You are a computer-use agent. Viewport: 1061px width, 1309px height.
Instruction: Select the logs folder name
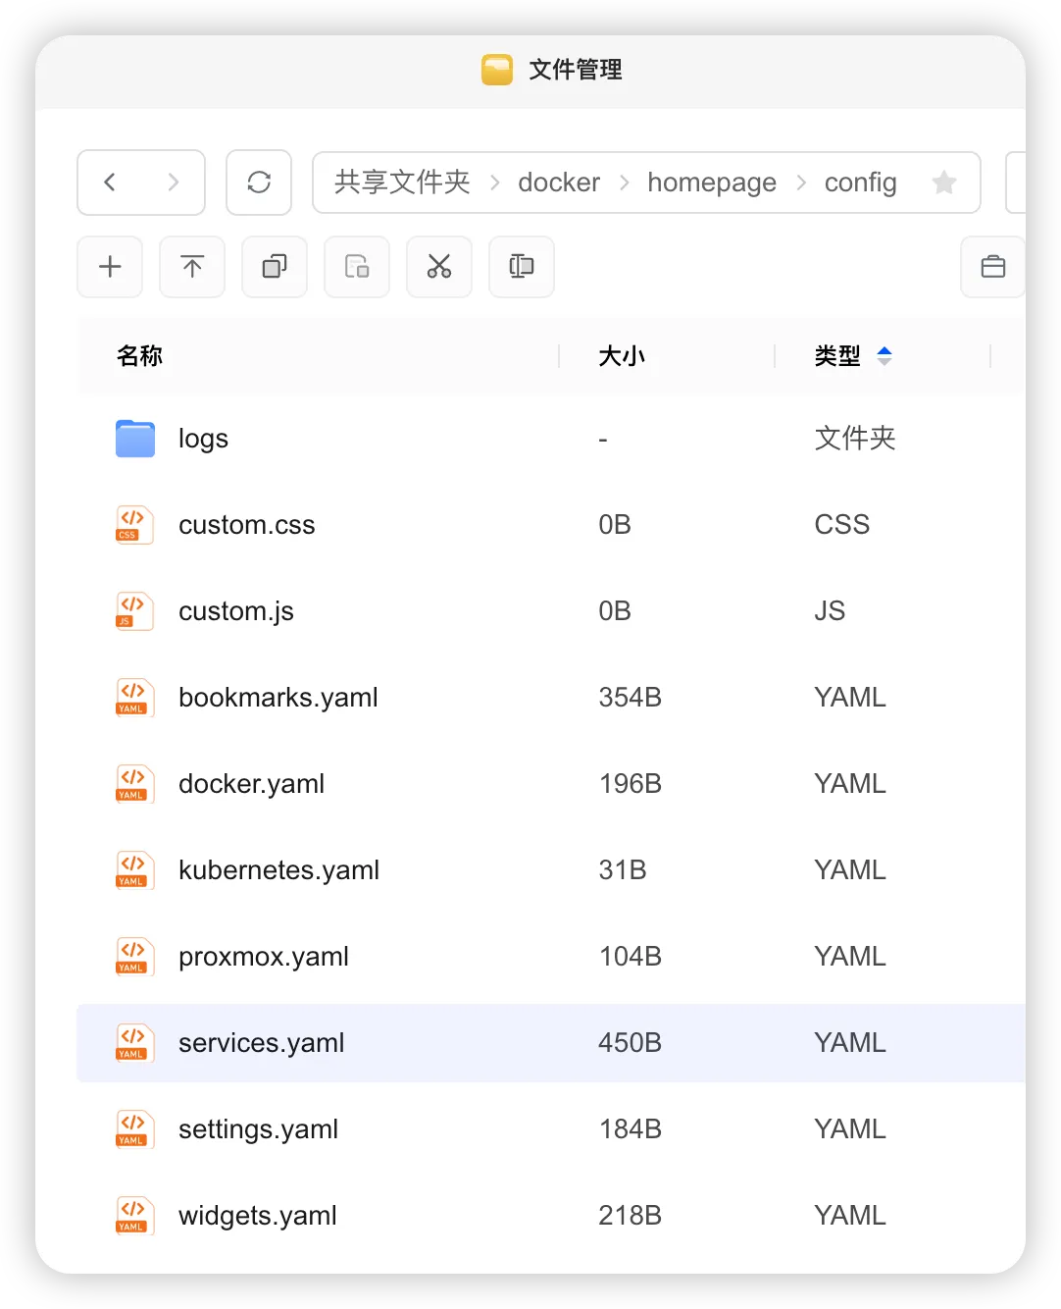(203, 439)
